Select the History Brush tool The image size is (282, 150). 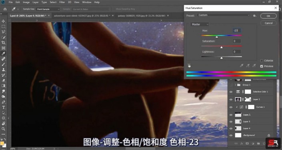click(3, 75)
